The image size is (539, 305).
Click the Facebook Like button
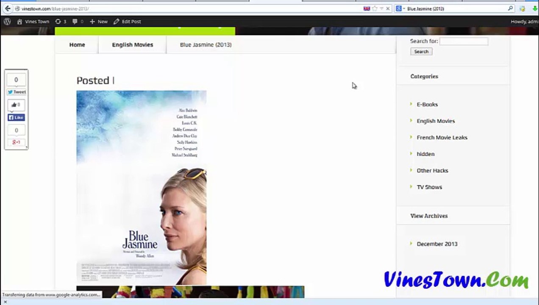coord(16,118)
